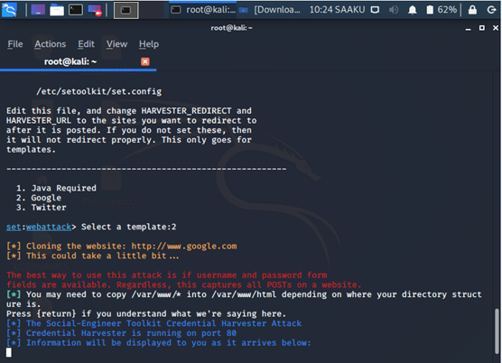Minimize the terminal window

pyautogui.click(x=468, y=28)
